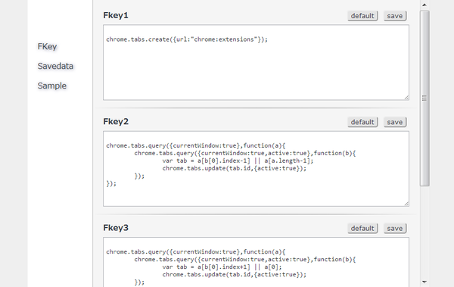Click the Fkey1 textarea resize handle
Viewport: 454px width, 287px height.
[x=406, y=98]
